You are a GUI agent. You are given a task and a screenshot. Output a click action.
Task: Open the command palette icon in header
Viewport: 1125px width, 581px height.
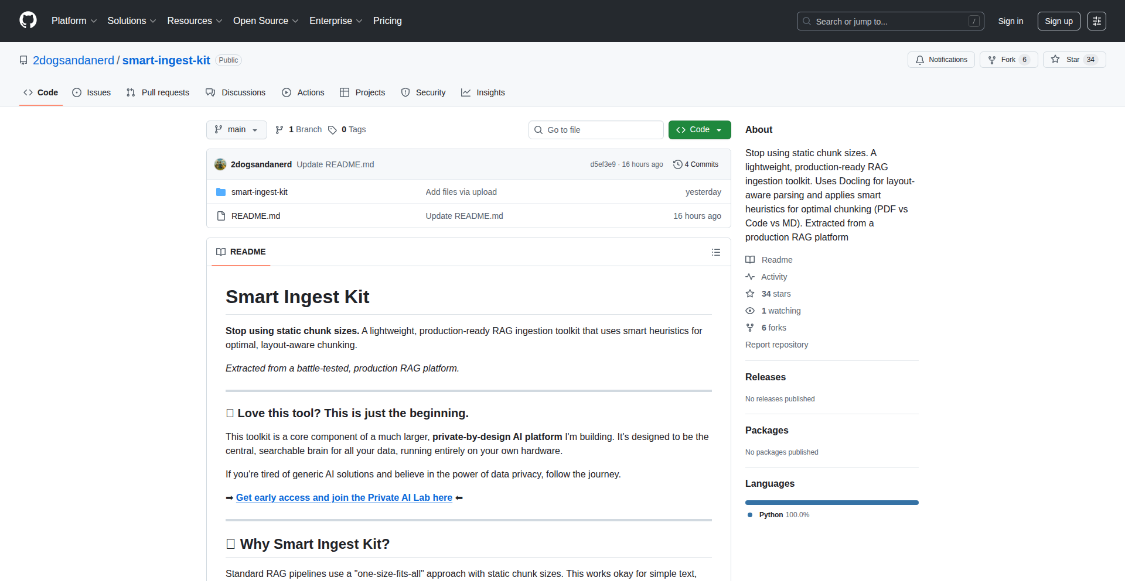[1097, 21]
